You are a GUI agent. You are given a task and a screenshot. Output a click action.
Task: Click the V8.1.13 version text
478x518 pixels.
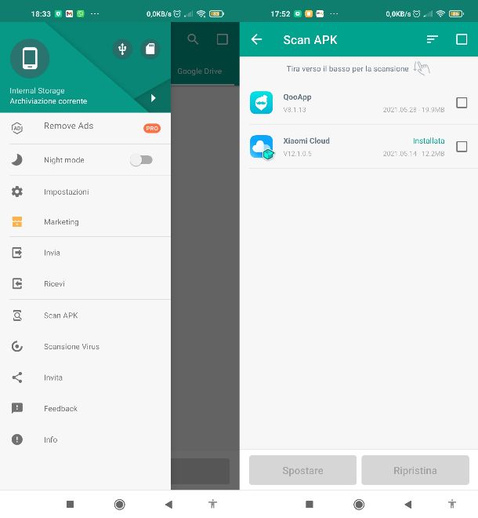click(295, 110)
